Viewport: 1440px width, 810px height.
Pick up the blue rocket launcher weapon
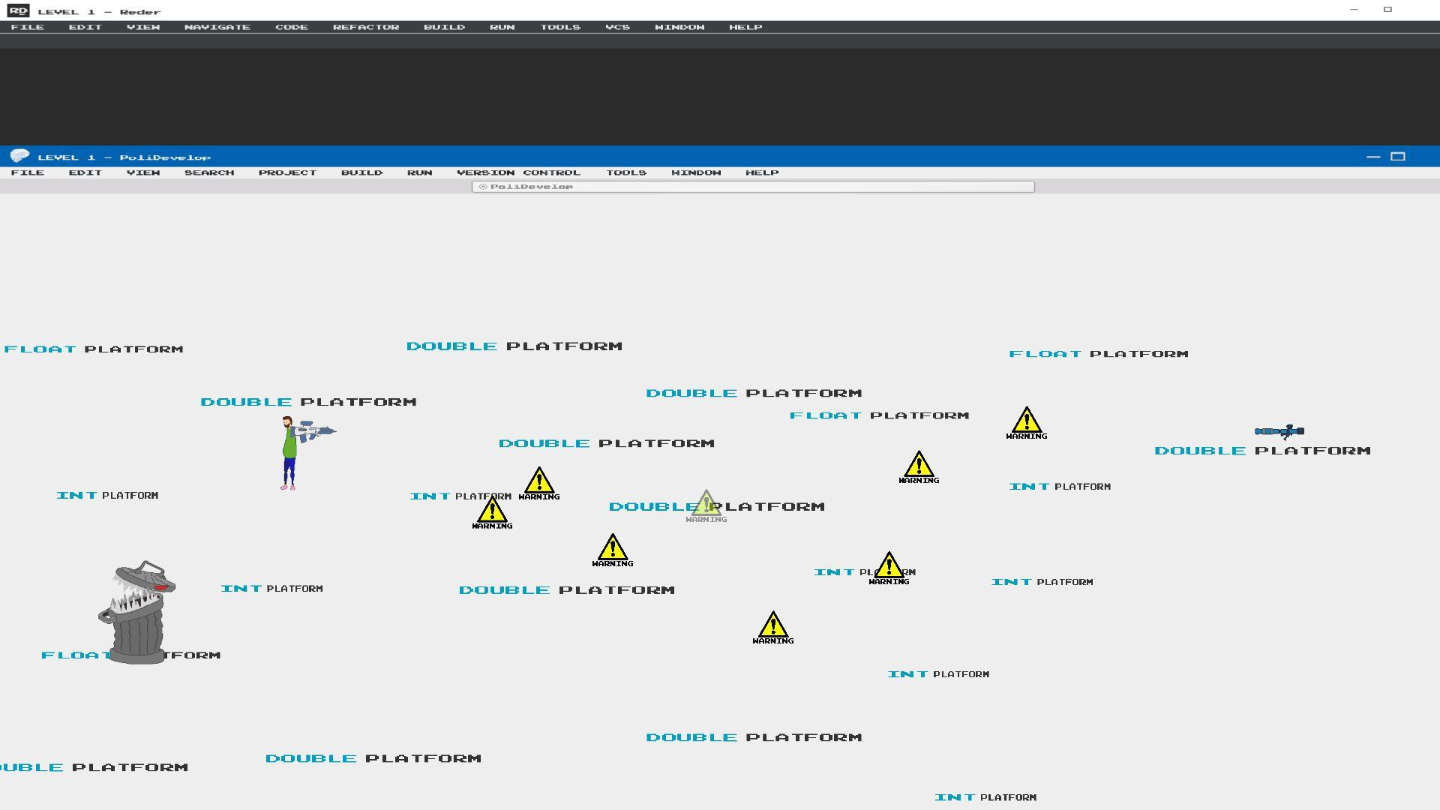point(1279,431)
